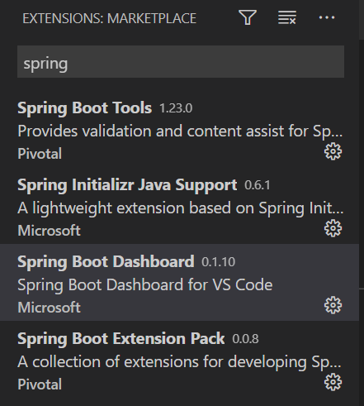The height and width of the screenshot is (406, 364).
Task: Click Microsoft publisher under Spring Initializr Java Support
Action: tap(49, 231)
